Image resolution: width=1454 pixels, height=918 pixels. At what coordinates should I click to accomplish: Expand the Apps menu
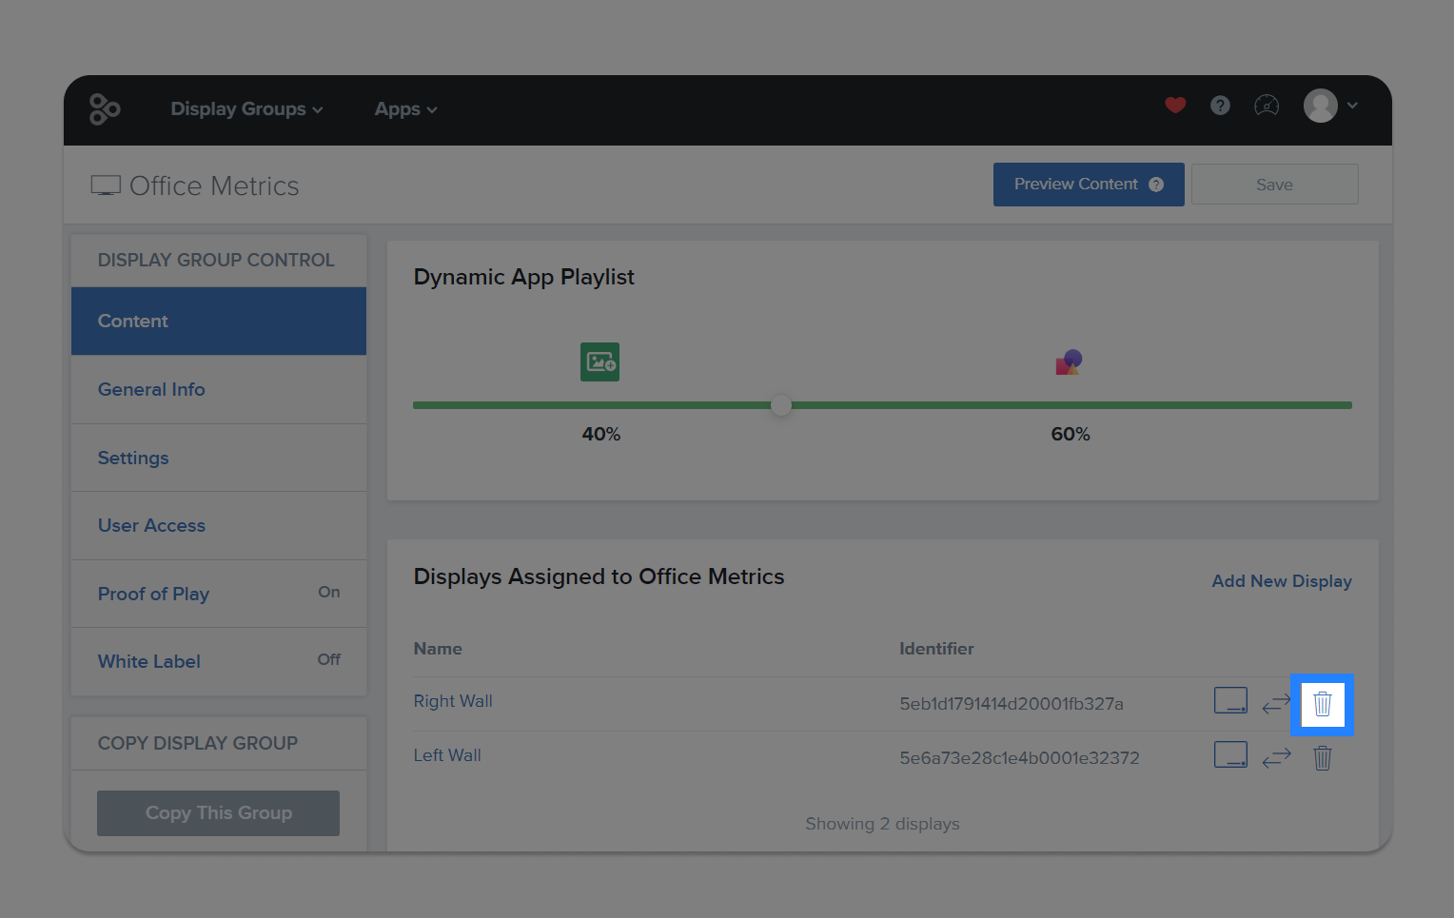[404, 108]
